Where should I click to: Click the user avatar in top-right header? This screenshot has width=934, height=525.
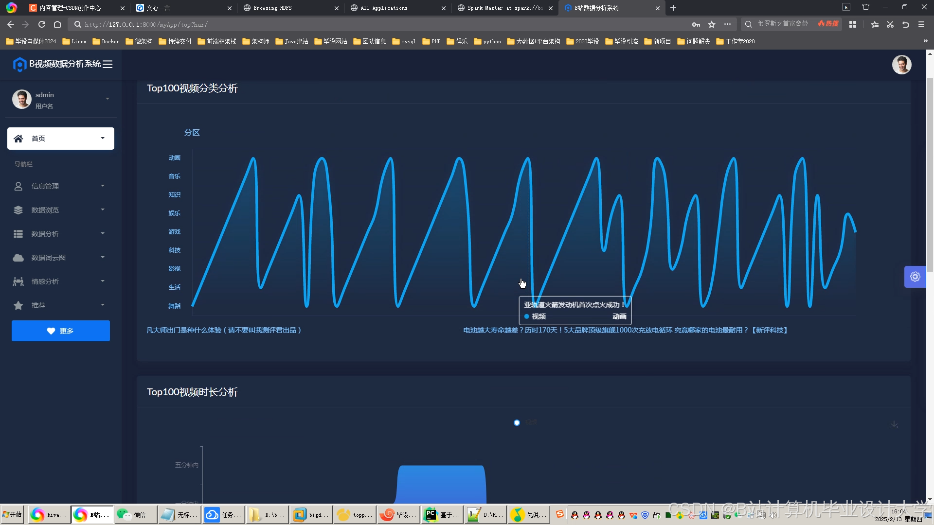901,65
